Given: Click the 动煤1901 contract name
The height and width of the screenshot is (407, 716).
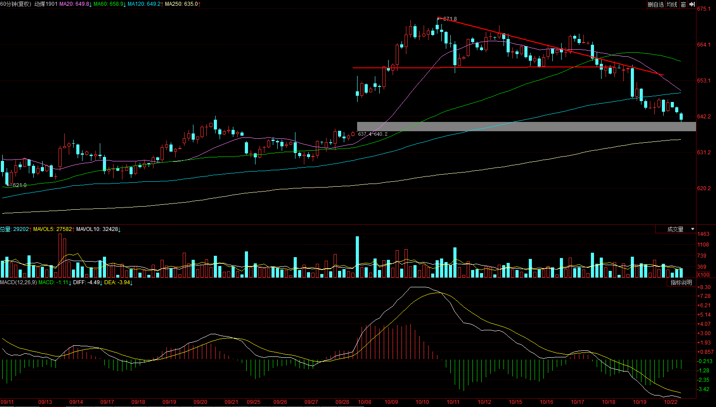Looking at the screenshot, I should (46, 4).
